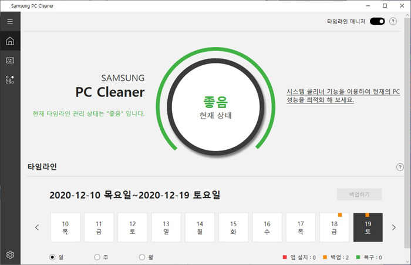Select timeline day 14 월
The height and width of the screenshot is (265, 411).
point(200,227)
